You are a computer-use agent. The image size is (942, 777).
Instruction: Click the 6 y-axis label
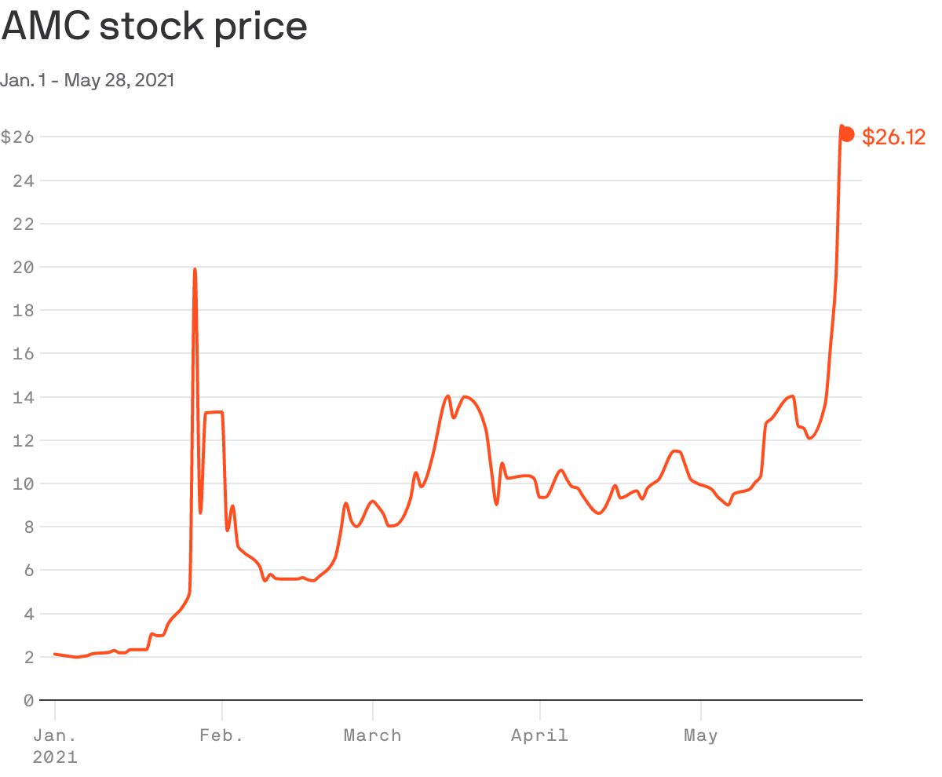(x=28, y=571)
